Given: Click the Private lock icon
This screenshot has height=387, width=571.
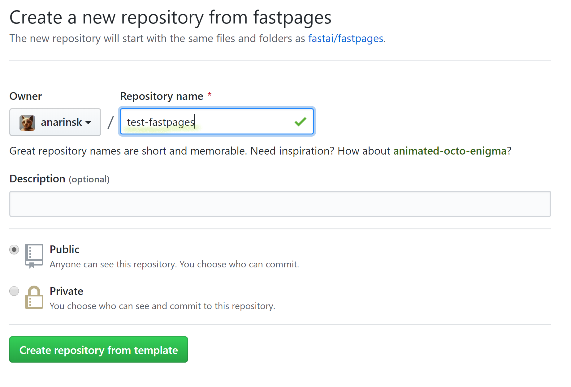Looking at the screenshot, I should coord(34,297).
